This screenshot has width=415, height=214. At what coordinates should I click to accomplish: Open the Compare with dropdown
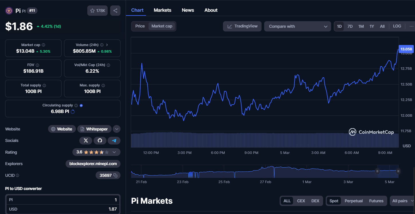[x=298, y=26]
